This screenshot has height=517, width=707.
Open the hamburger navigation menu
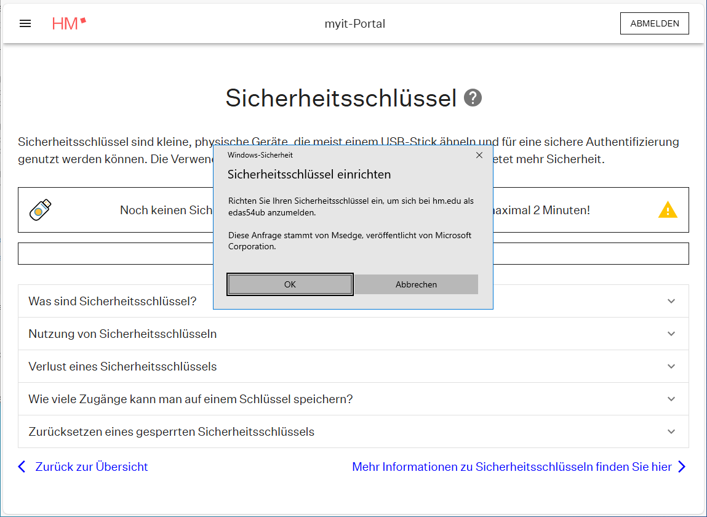[25, 24]
